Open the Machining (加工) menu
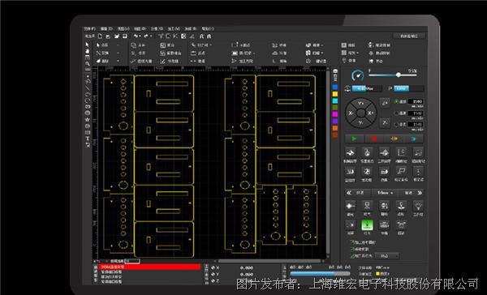 [x=174, y=28]
